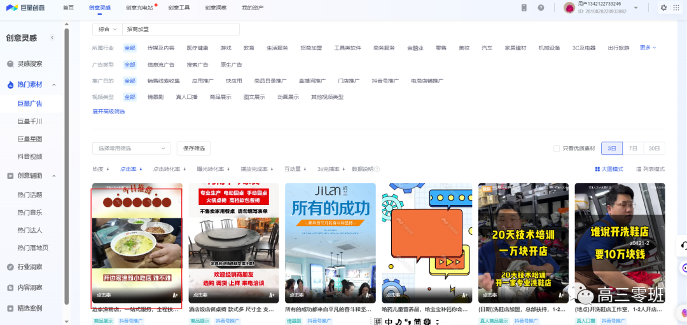Collapse the 热门素材 sidebar group

pos(54,85)
